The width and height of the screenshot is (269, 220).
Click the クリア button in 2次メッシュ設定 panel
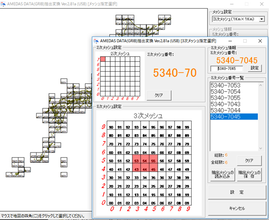pos(159,95)
